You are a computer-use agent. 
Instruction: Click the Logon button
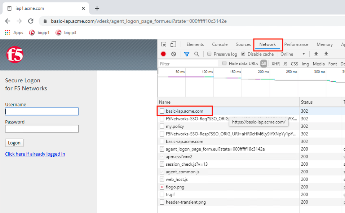pyautogui.click(x=14, y=143)
